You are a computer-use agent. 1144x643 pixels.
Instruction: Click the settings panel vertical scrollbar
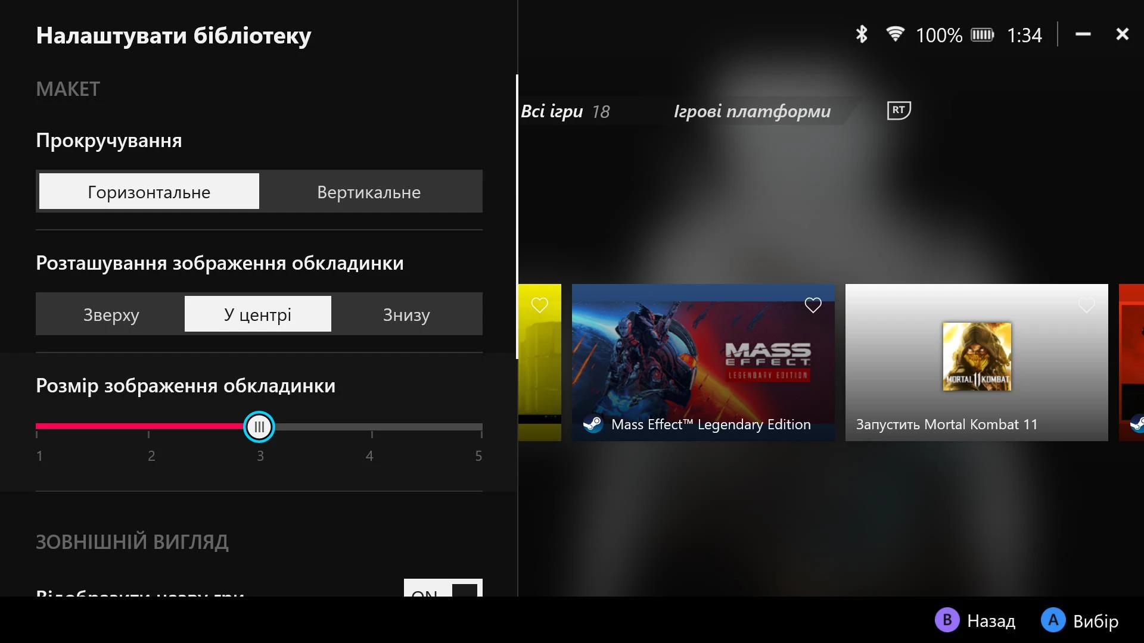coord(517,217)
